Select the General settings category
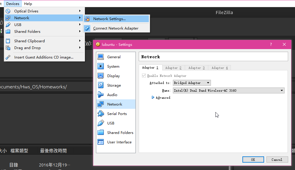Image resolution: width=295 pixels, height=170 pixels. point(116,57)
